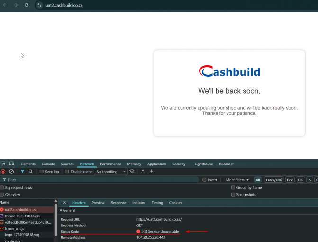Screen dimensions: 318x242
Task: Import HAR file upload icon
Action: [x=143, y=172]
